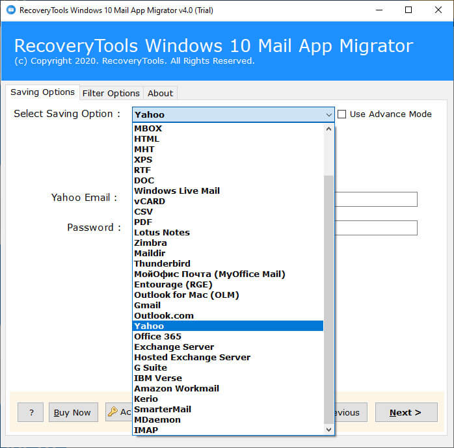Choose MDaemon from the list
The image size is (454, 448).
coord(228,420)
